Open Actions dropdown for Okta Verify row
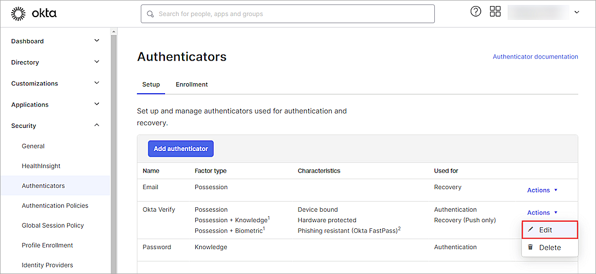Image resolution: width=596 pixels, height=274 pixels. [542, 212]
